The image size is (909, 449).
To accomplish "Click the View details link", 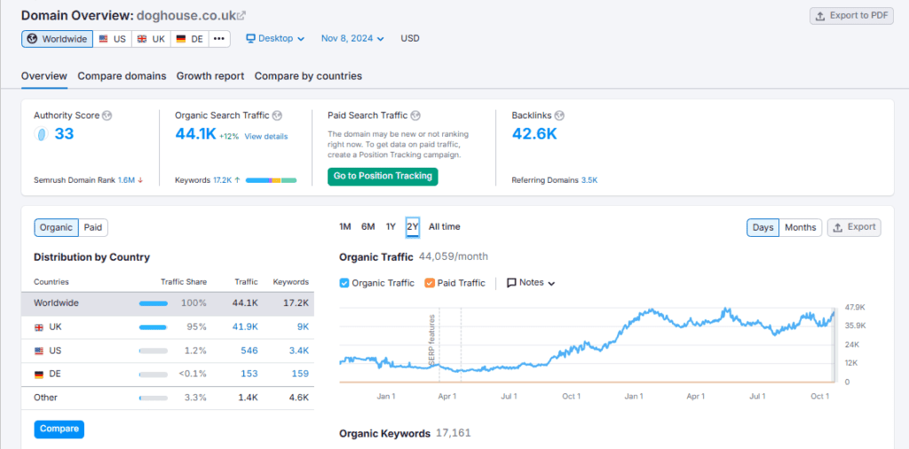I will click(x=266, y=137).
